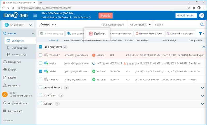
Task: Click into the Search field
Action: (x=176, y=25)
